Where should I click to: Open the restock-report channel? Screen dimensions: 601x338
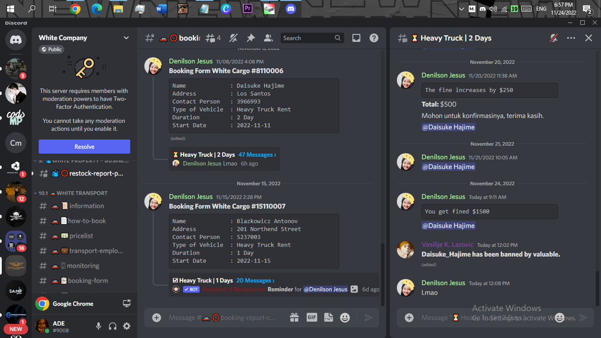click(85, 173)
